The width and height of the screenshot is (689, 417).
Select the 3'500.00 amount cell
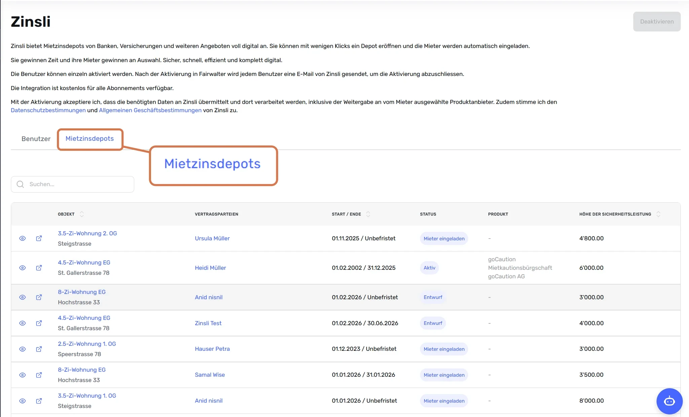click(x=591, y=375)
